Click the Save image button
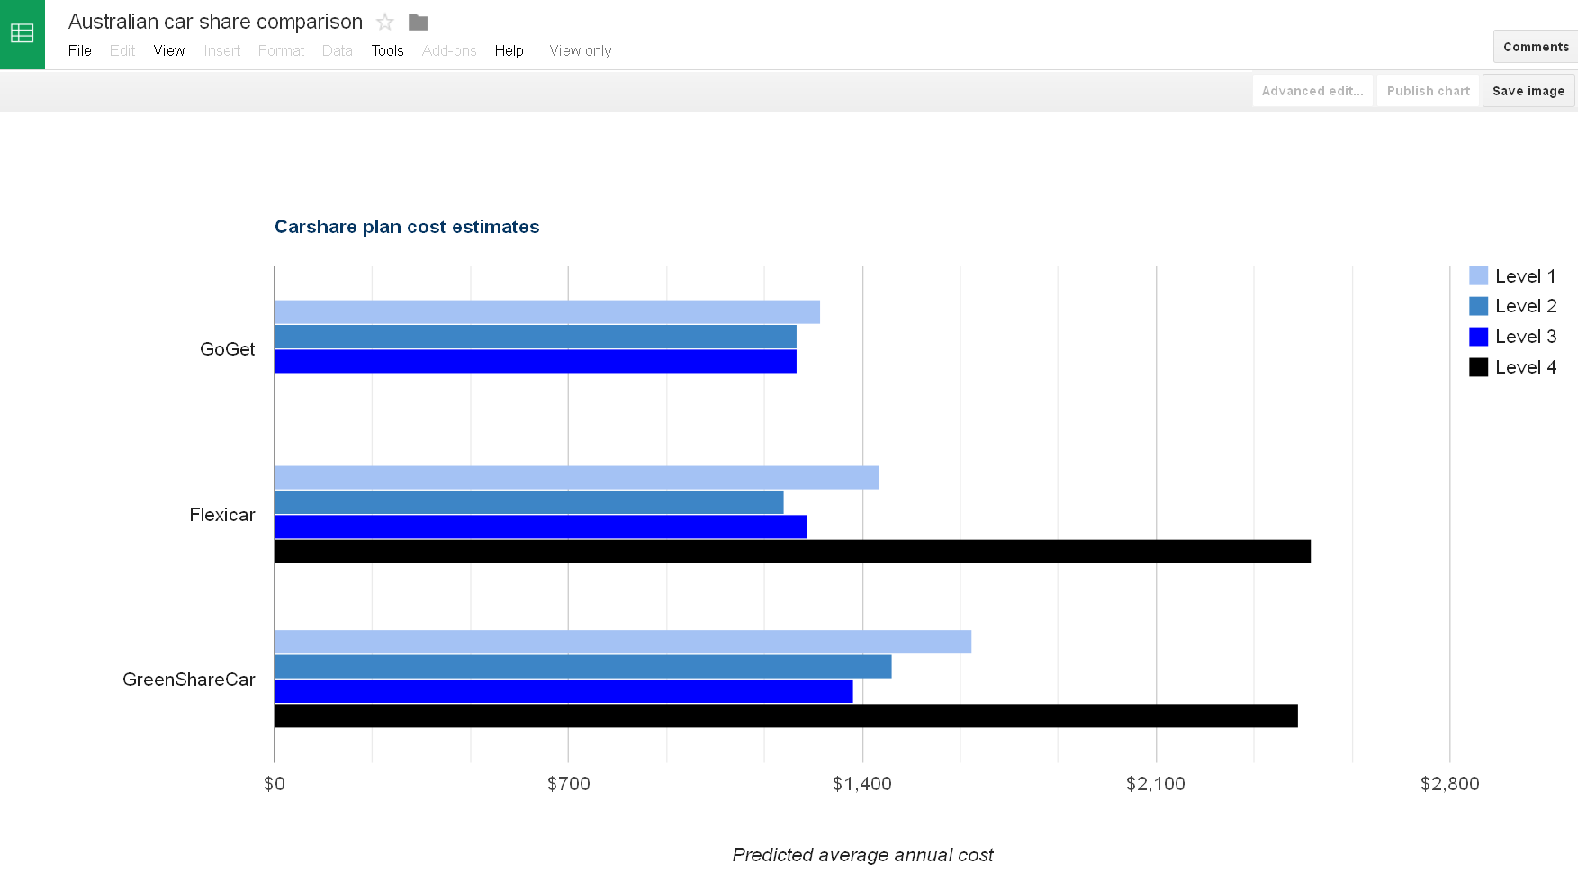Screen dimensions: 1578x873 [1528, 91]
